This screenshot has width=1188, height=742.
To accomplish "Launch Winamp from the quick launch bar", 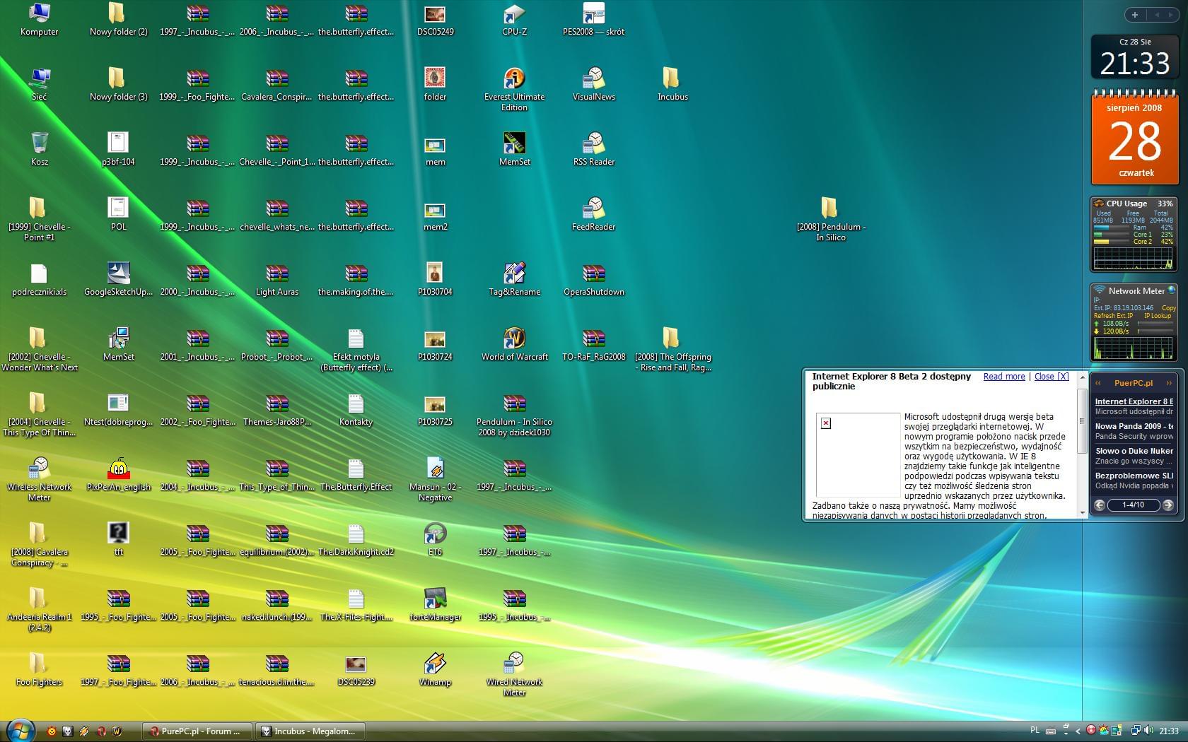I will [84, 731].
